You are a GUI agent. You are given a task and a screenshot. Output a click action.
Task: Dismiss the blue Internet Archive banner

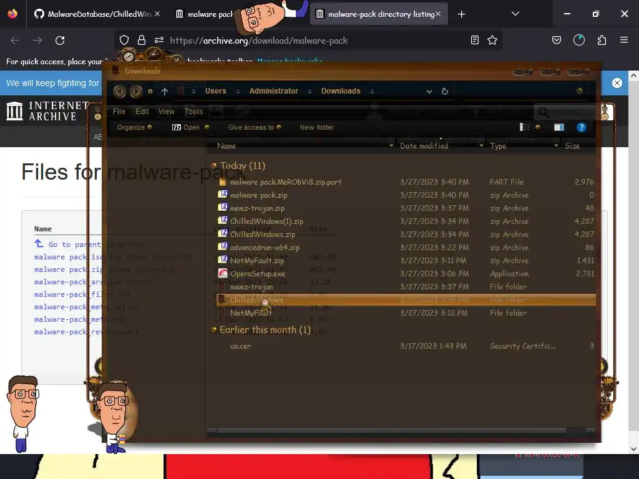(x=617, y=83)
